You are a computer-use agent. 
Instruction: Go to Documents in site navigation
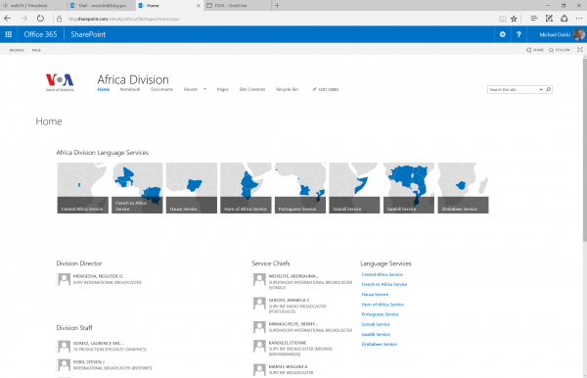pos(161,89)
